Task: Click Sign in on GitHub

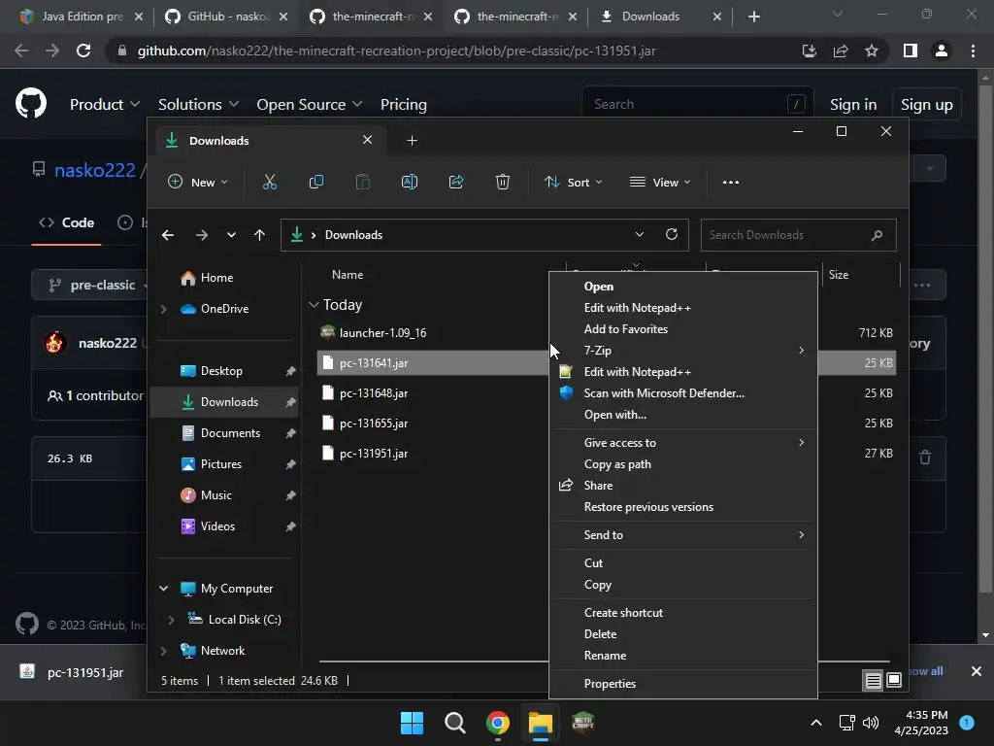Action: [852, 105]
